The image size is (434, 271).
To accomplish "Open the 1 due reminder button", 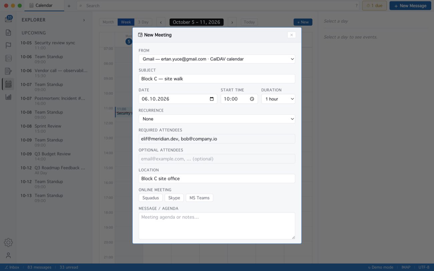I will (x=375, y=6).
